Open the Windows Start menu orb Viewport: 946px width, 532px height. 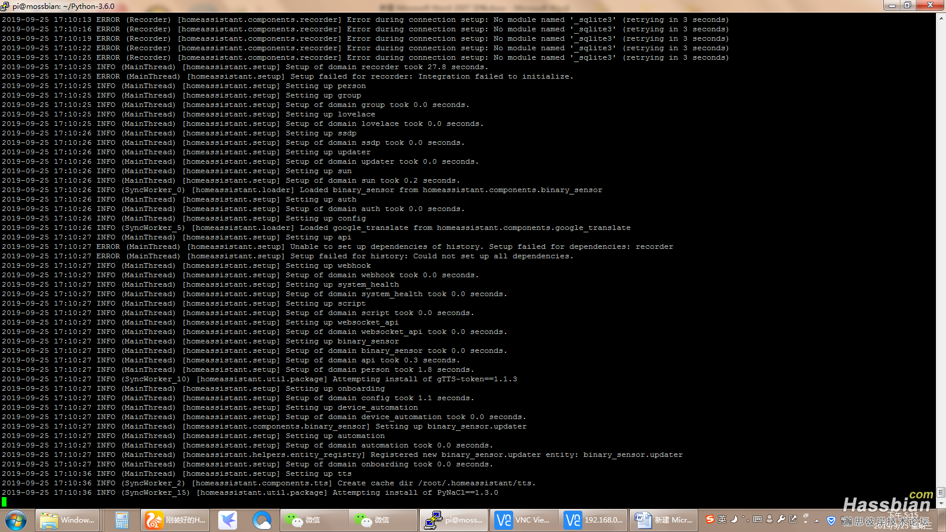click(16, 520)
